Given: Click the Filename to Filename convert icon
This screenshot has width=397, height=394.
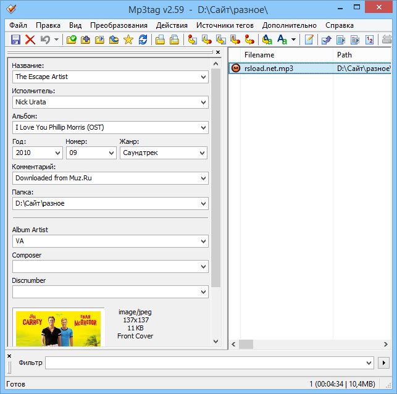Looking at the screenshot, I should [221, 40].
